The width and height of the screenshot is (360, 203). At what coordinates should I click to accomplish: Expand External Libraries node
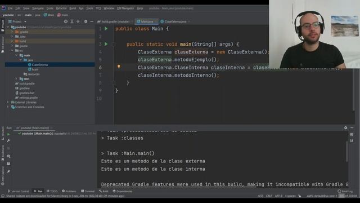8,102
